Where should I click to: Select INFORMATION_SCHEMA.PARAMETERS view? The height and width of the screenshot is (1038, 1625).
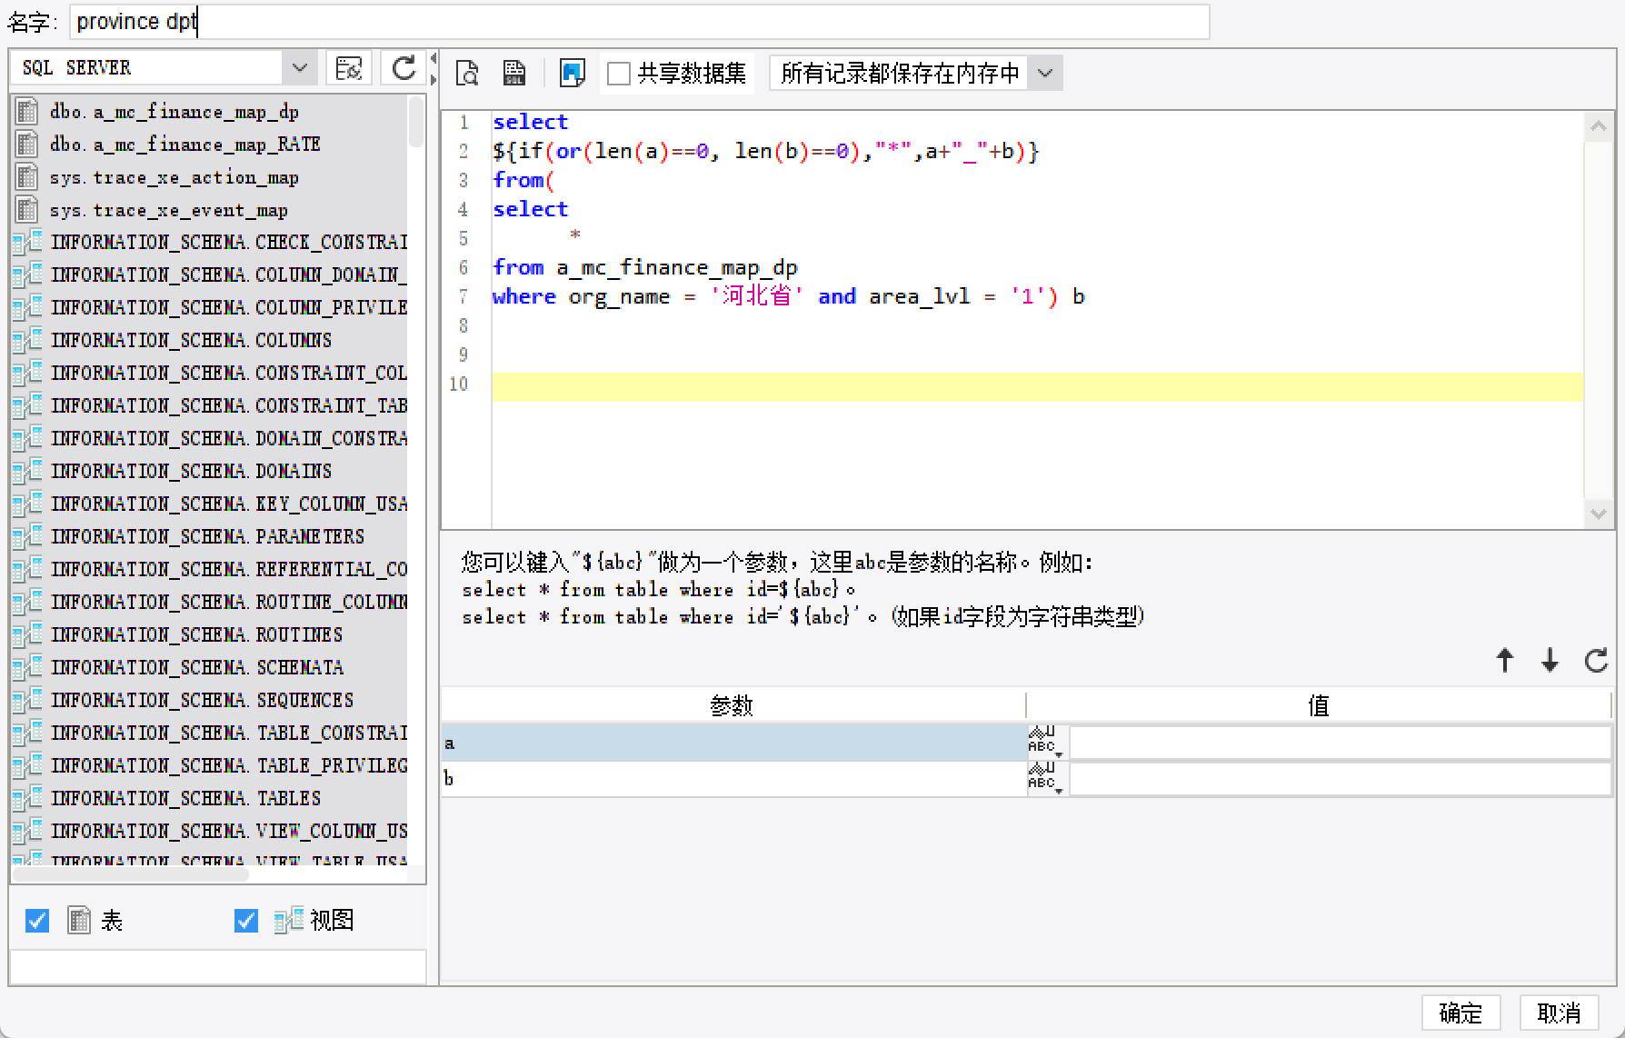pyautogui.click(x=210, y=537)
